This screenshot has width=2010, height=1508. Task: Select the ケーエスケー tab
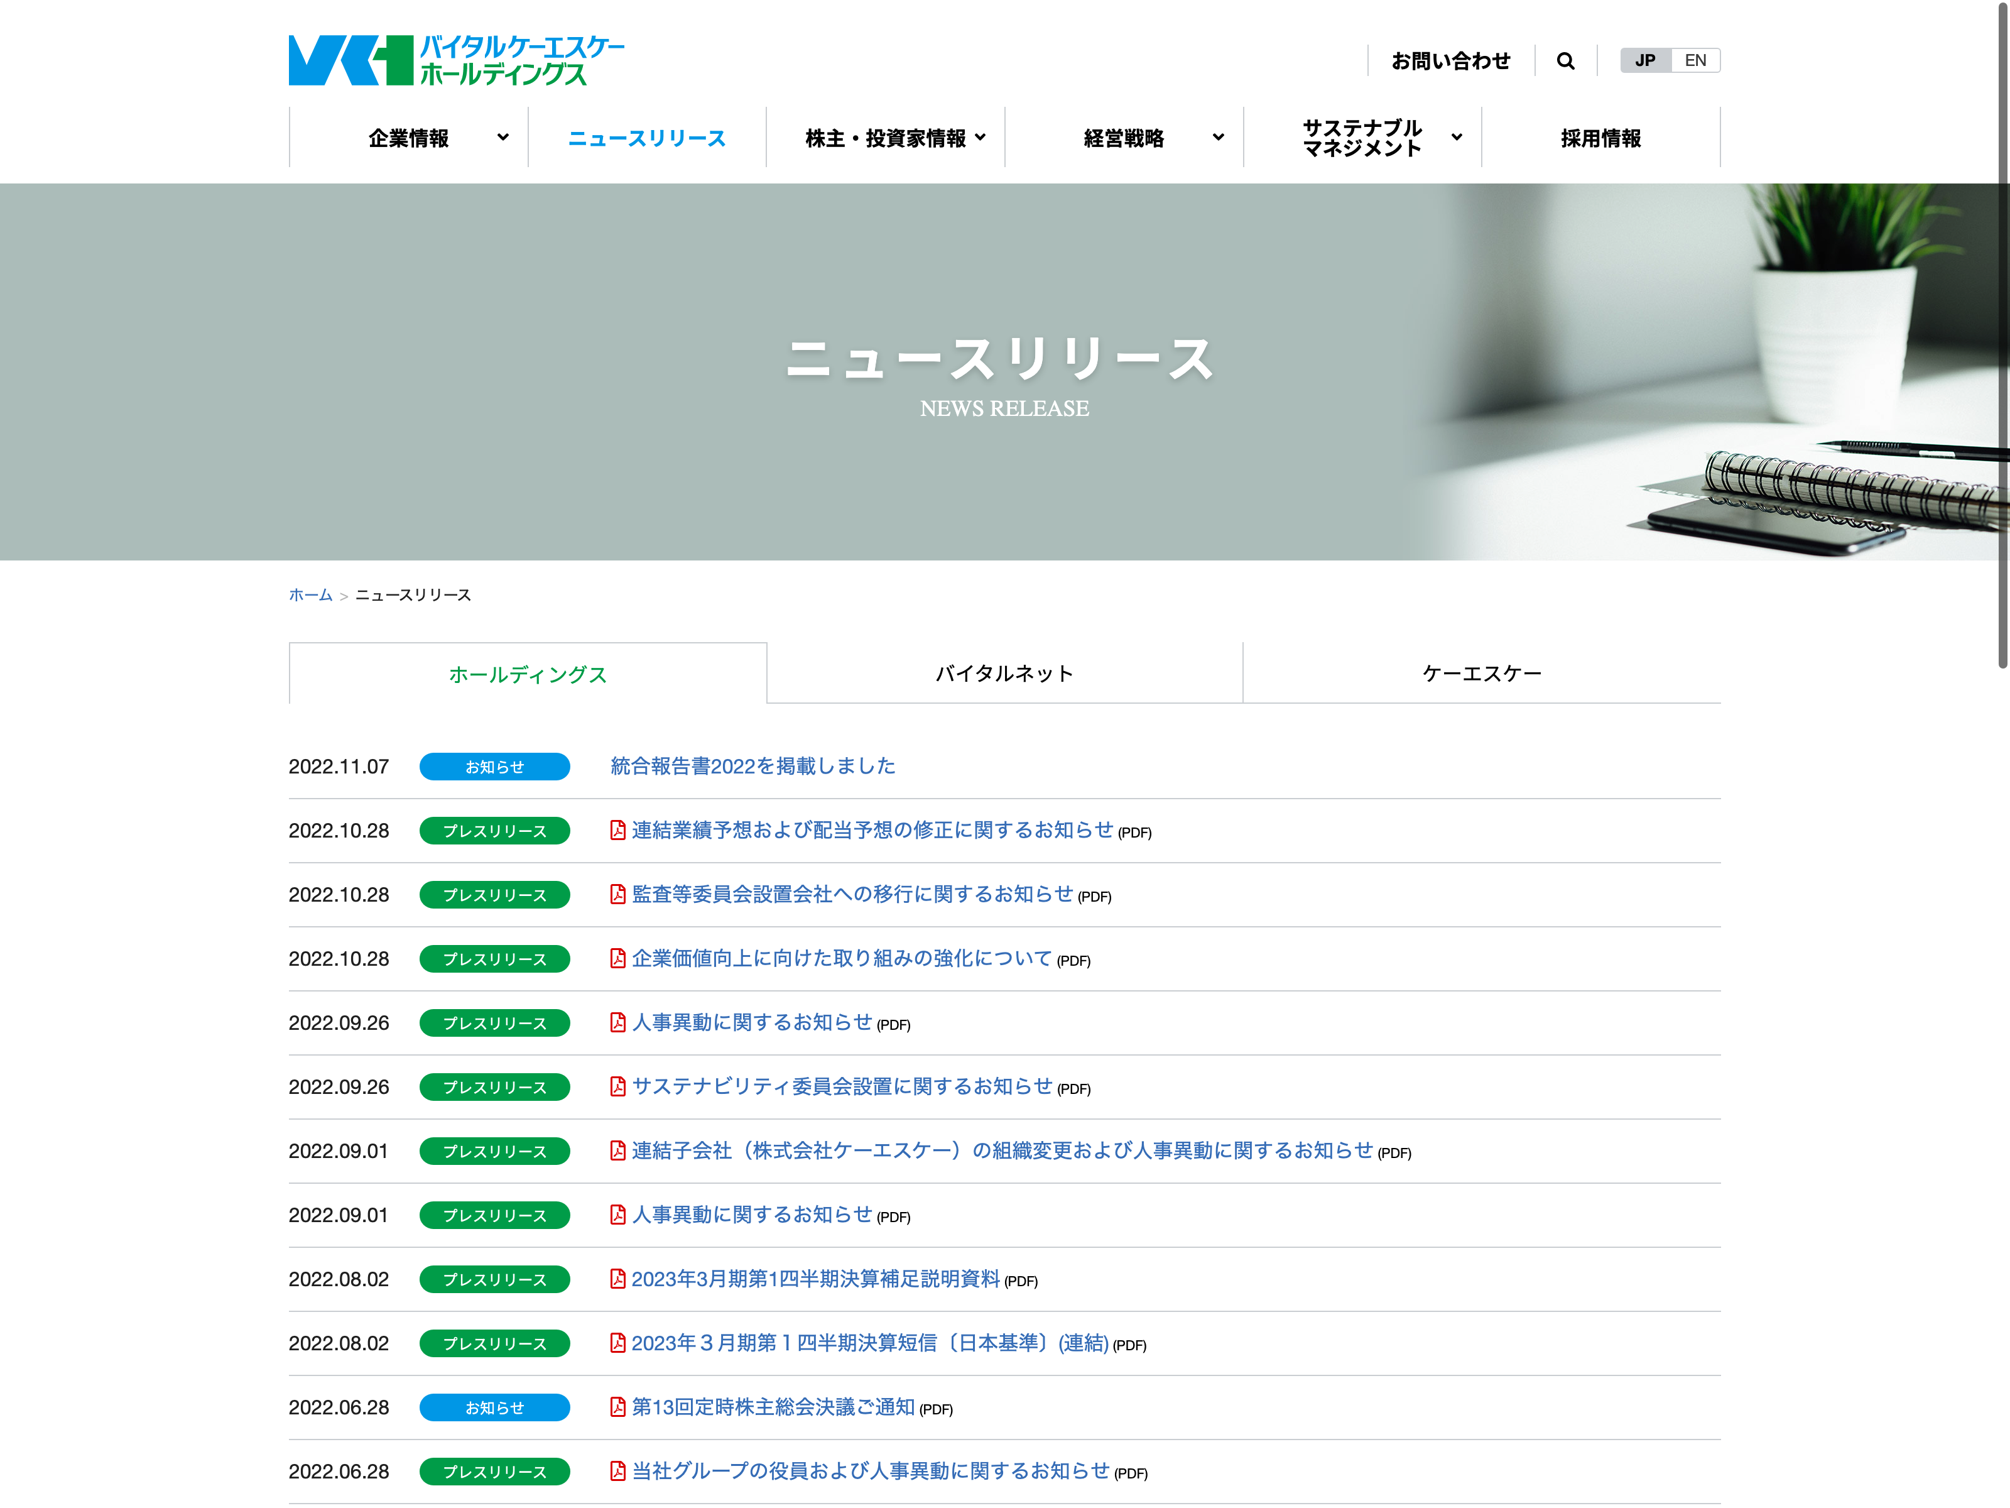point(1482,674)
